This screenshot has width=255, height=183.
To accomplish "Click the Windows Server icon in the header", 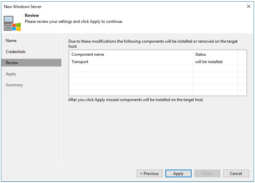I will pos(12,23).
